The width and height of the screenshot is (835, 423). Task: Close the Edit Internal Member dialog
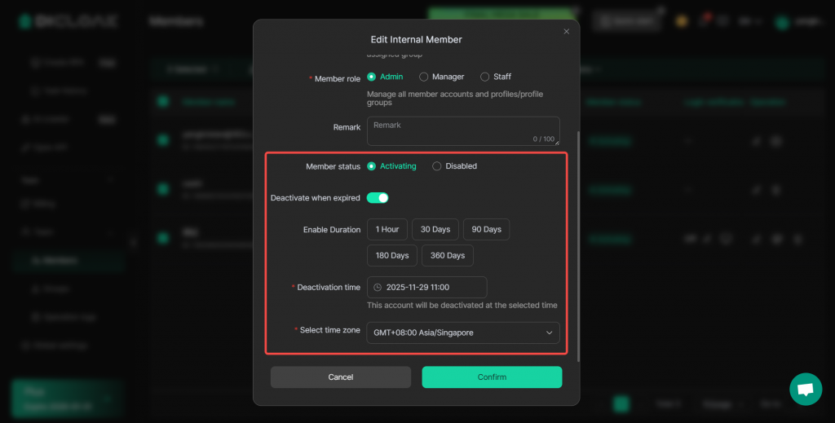567,32
